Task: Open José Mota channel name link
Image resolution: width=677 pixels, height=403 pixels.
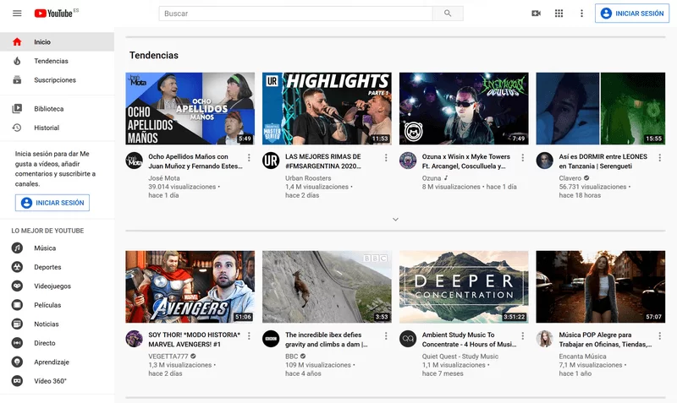Action: pos(164,178)
